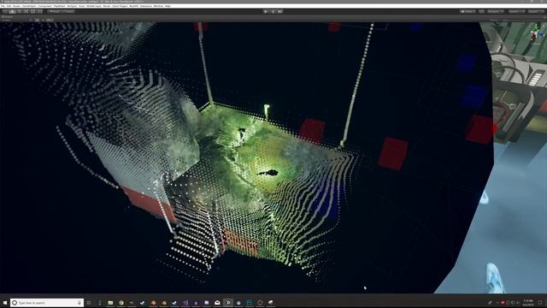Toggle the Local/Global handle rotation

(x=68, y=11)
